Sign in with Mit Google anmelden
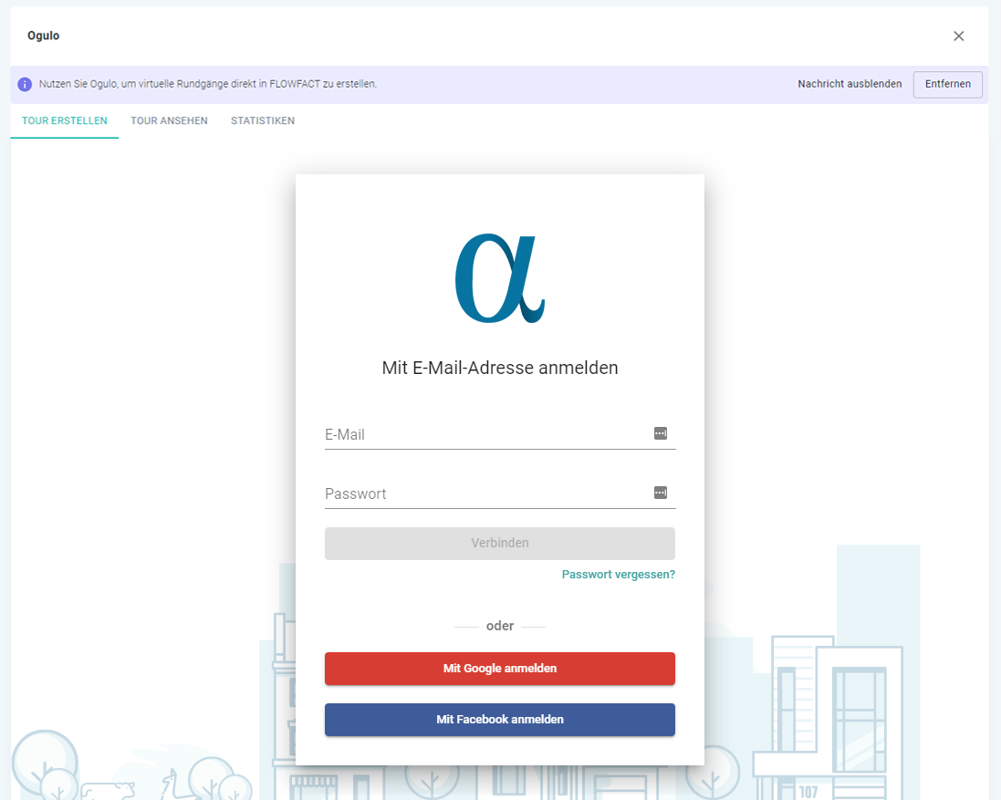1001x800 pixels. 500,669
